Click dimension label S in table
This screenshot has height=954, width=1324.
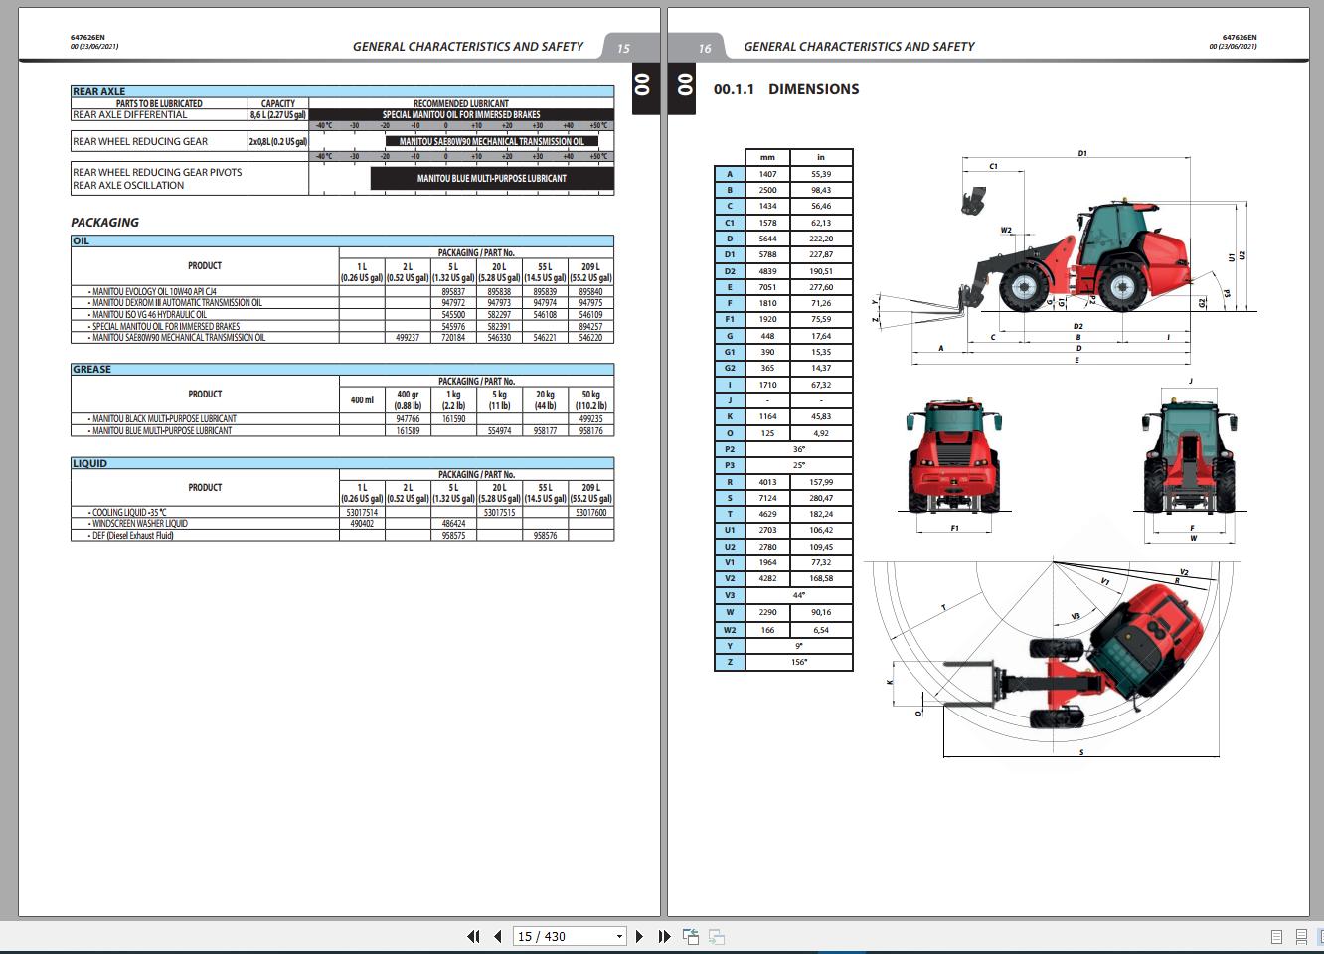pyautogui.click(x=730, y=498)
